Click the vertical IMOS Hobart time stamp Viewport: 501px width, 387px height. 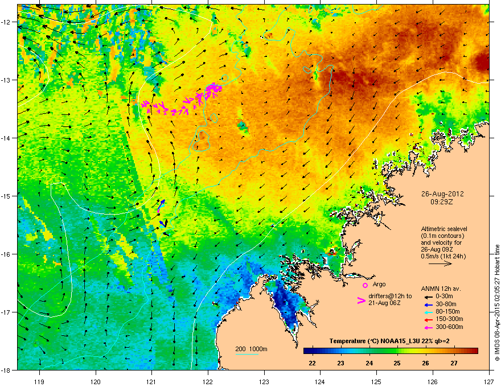coord(497,303)
